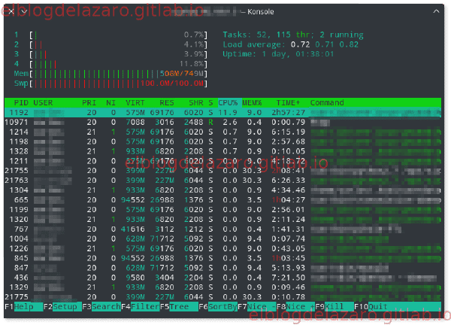Screen dimensions: 451x325
Task: Open the F6 SortBy menu
Action: point(218,307)
